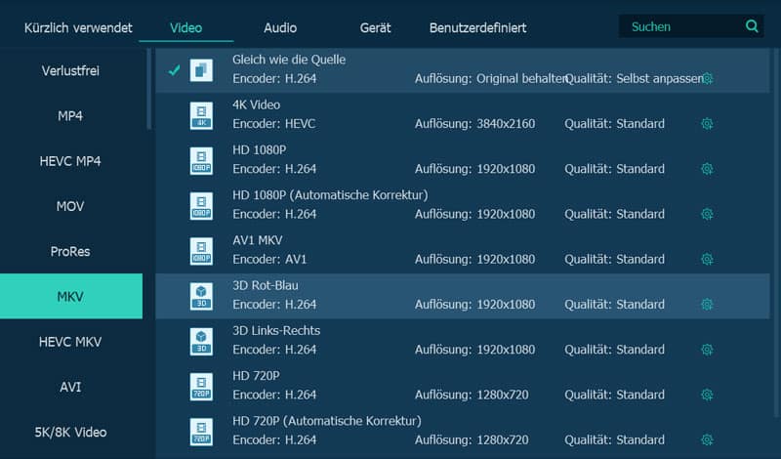Click the 3D Rot-Blau cube icon
Image resolution: width=781 pixels, height=459 pixels.
[x=201, y=297]
